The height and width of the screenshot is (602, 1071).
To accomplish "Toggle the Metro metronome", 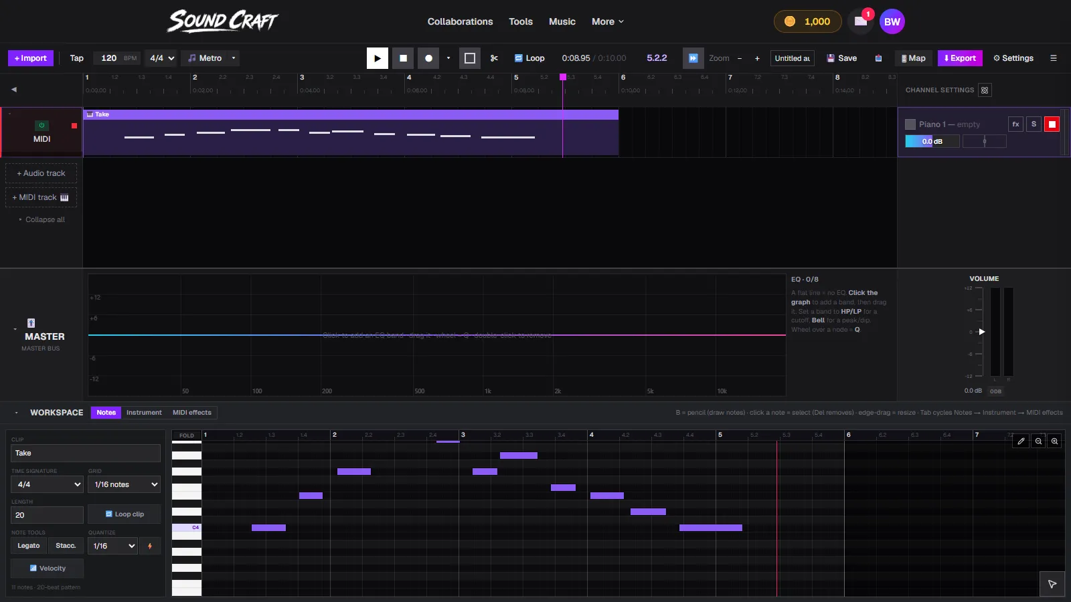I will 205,58.
